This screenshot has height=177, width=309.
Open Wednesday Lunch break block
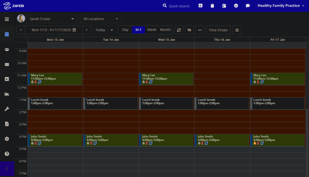click(x=166, y=103)
